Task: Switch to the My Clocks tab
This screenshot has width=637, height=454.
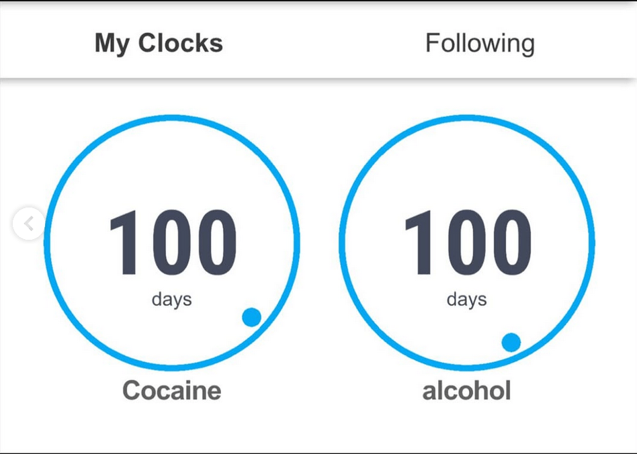Action: (159, 44)
